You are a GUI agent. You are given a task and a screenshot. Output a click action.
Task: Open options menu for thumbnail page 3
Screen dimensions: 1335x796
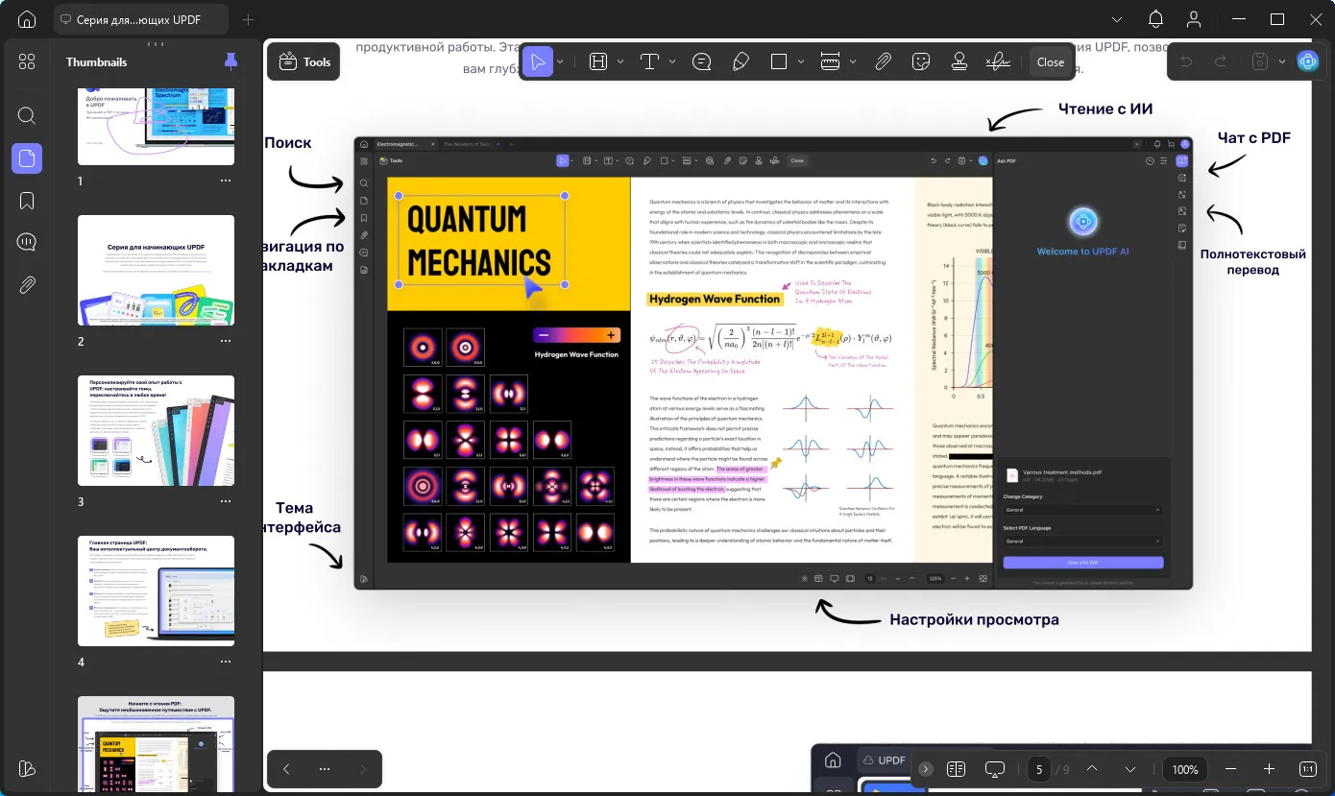click(x=226, y=501)
